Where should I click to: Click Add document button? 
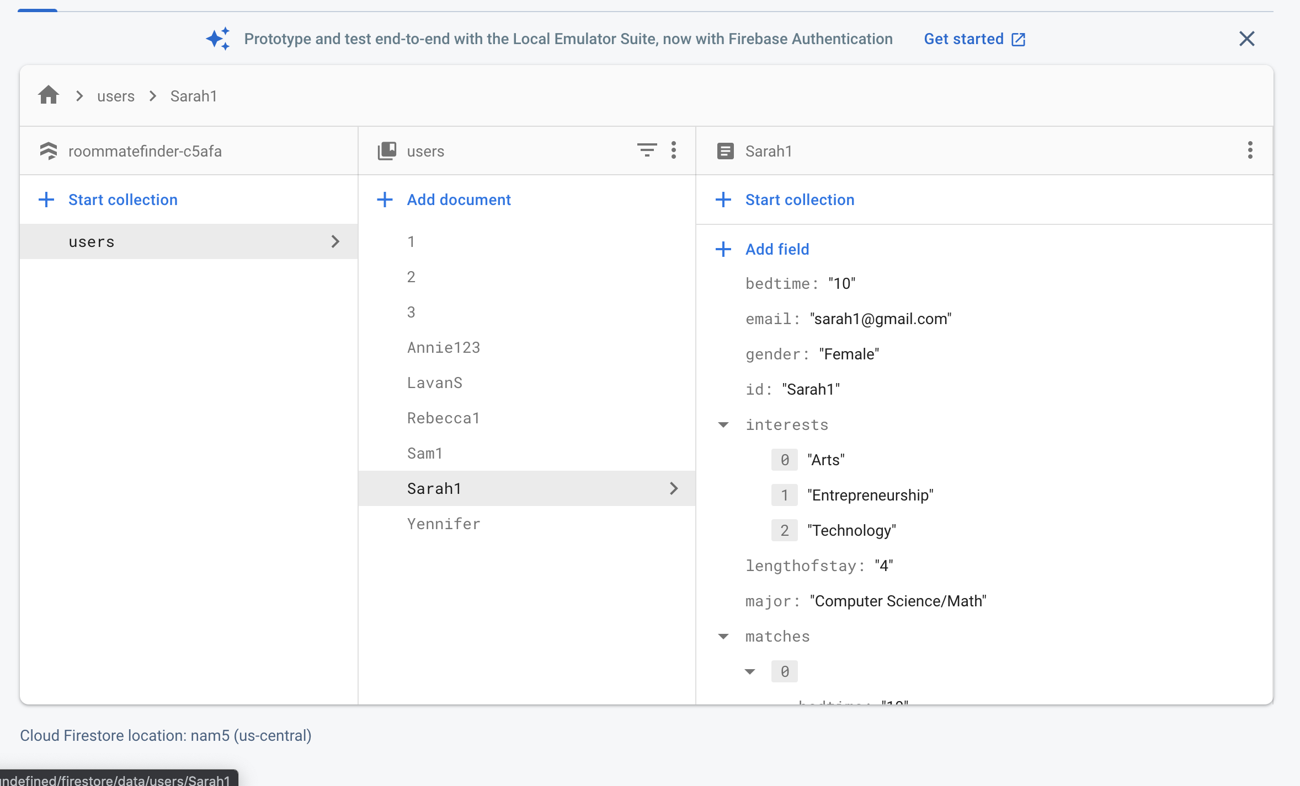pyautogui.click(x=459, y=200)
